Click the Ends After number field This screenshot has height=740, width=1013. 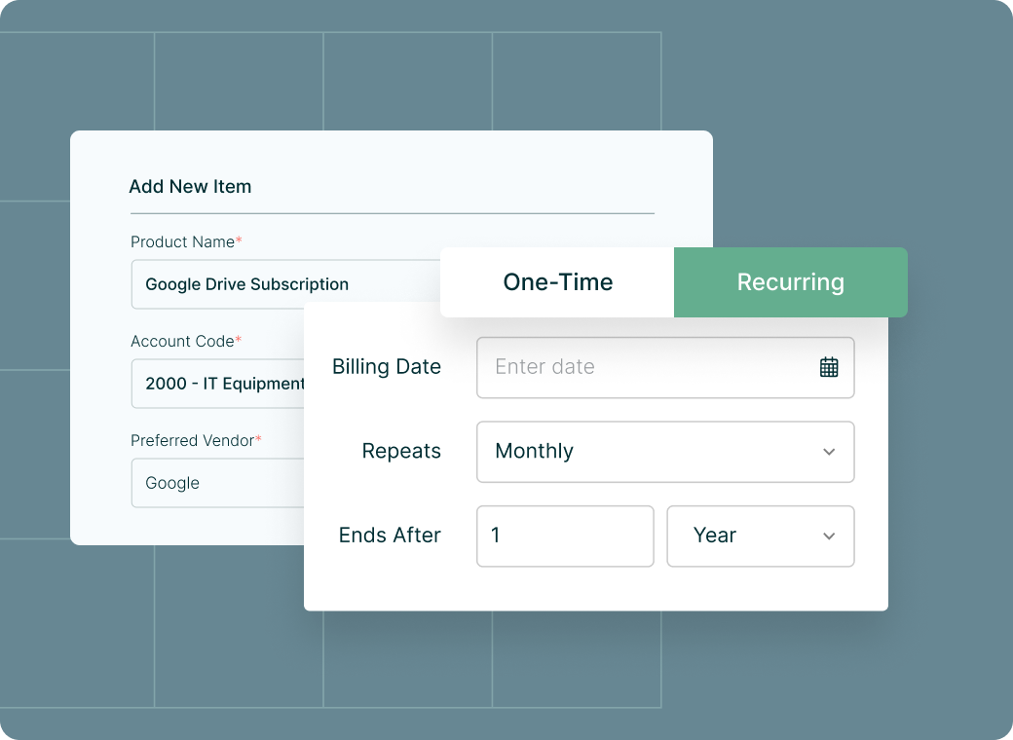(565, 536)
